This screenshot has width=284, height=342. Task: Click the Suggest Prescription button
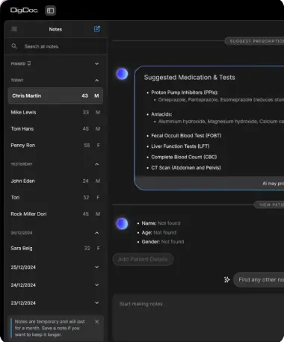[x=255, y=41]
